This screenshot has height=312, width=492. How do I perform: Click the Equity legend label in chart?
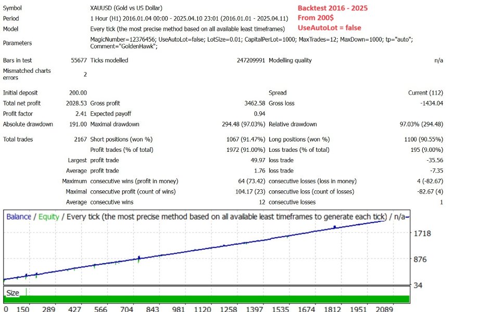pos(48,217)
